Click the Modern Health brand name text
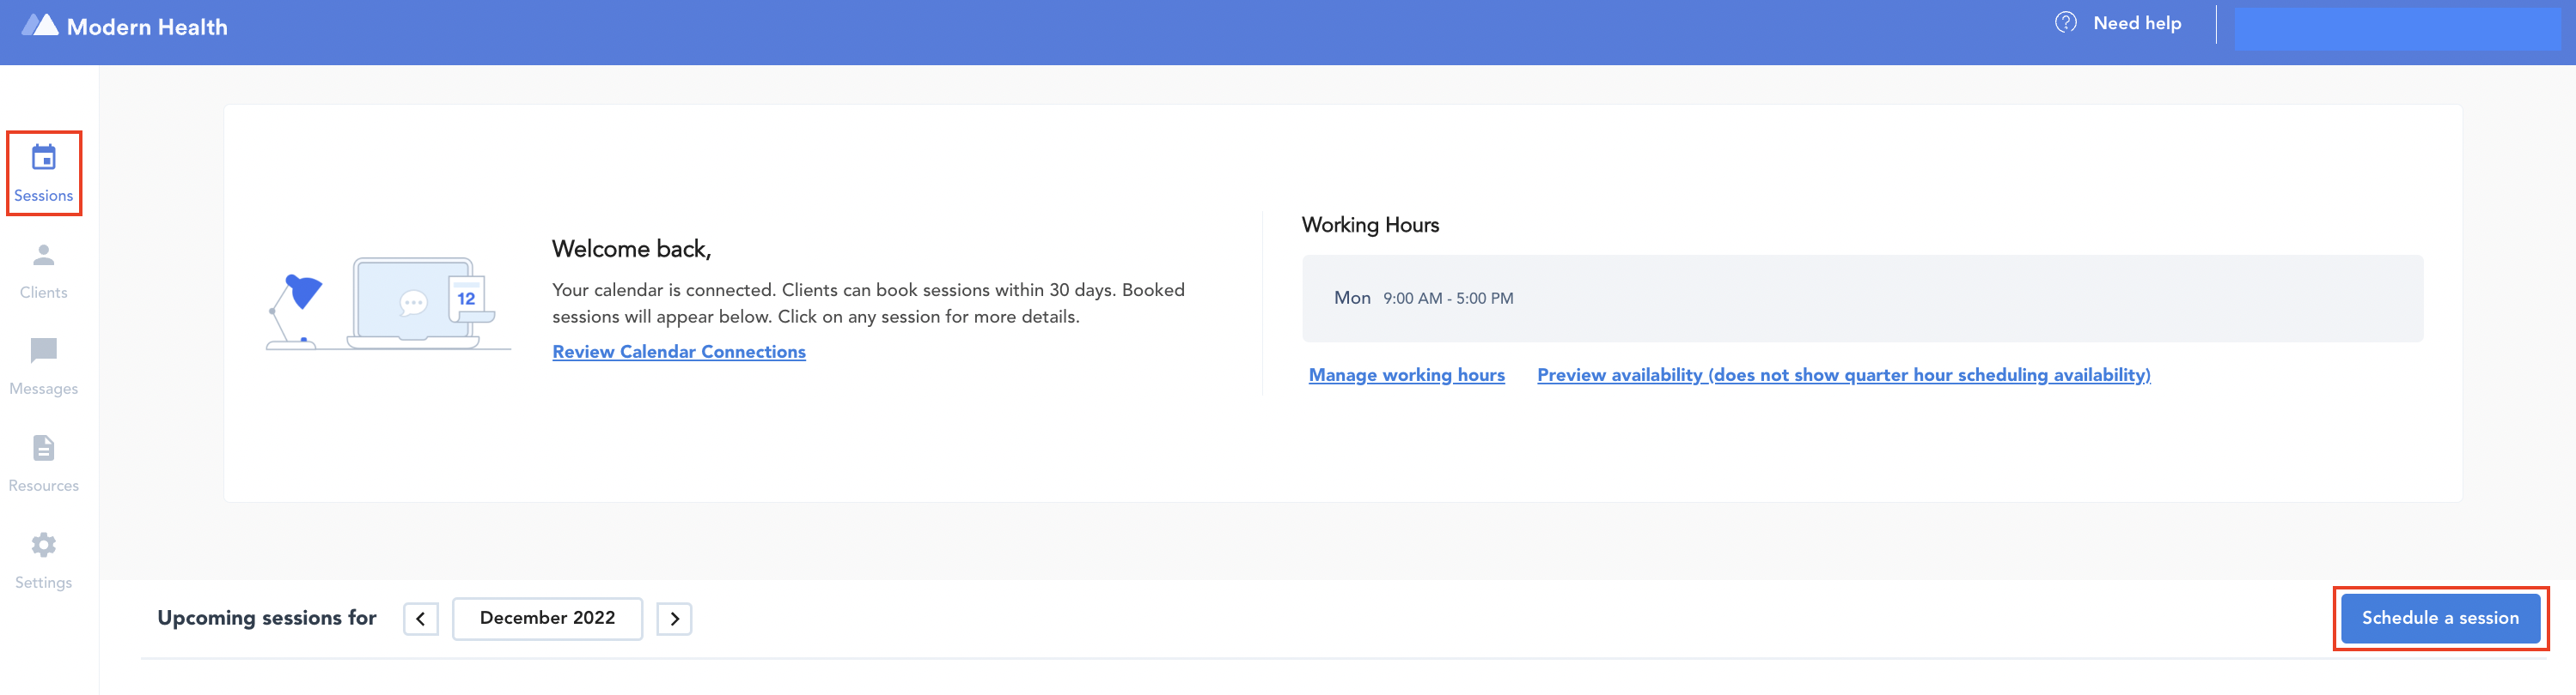 147,27
